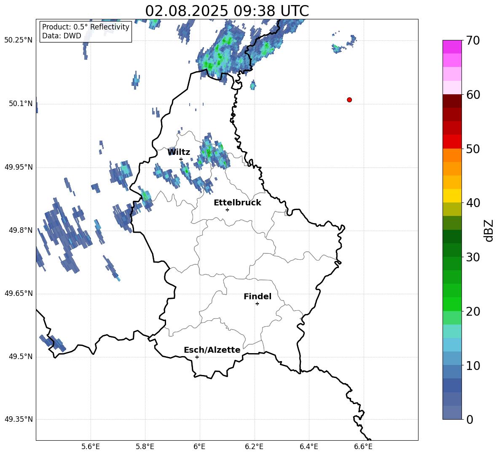Viewport: 499px width, 455px height.
Task: Click the Wiltz station label
Action: [179, 152]
